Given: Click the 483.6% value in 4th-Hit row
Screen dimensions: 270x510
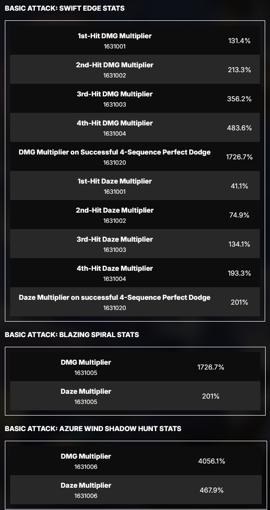Looking at the screenshot, I should [240, 128].
